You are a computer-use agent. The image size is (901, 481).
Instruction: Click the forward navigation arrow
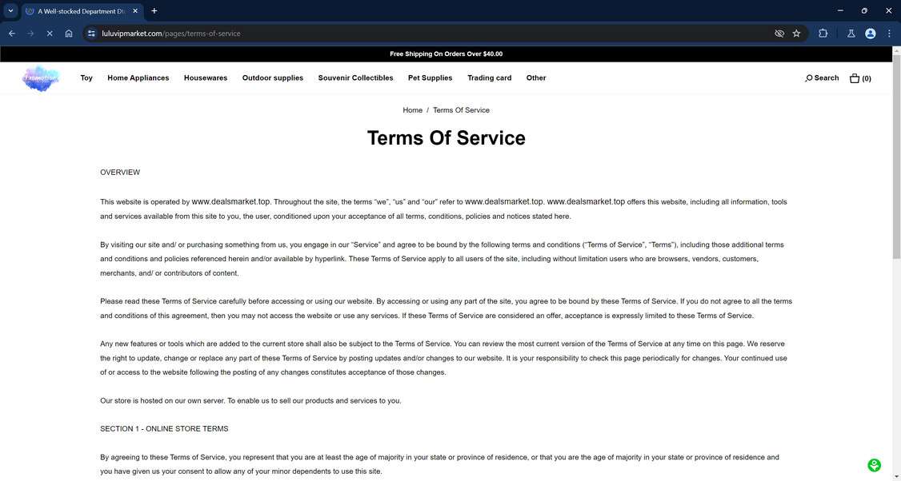(x=30, y=34)
